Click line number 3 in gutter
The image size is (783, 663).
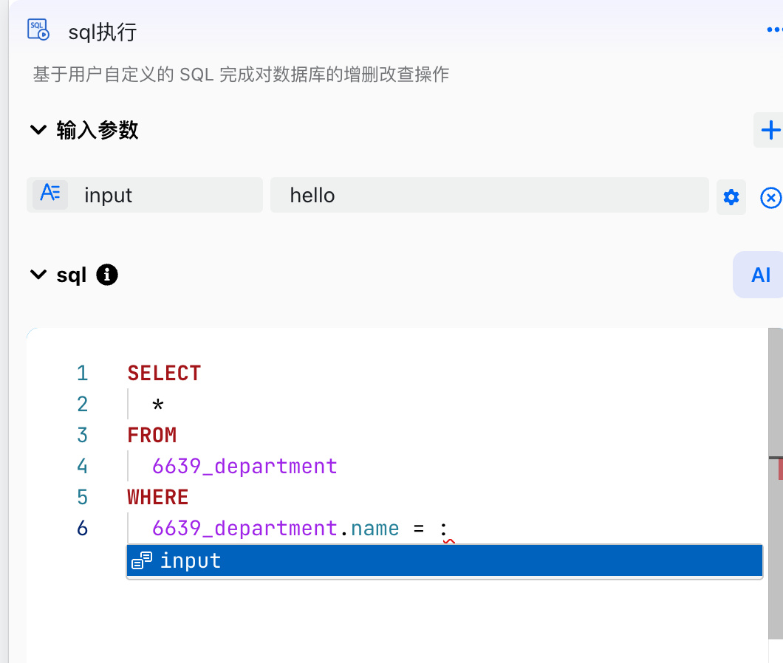(83, 436)
